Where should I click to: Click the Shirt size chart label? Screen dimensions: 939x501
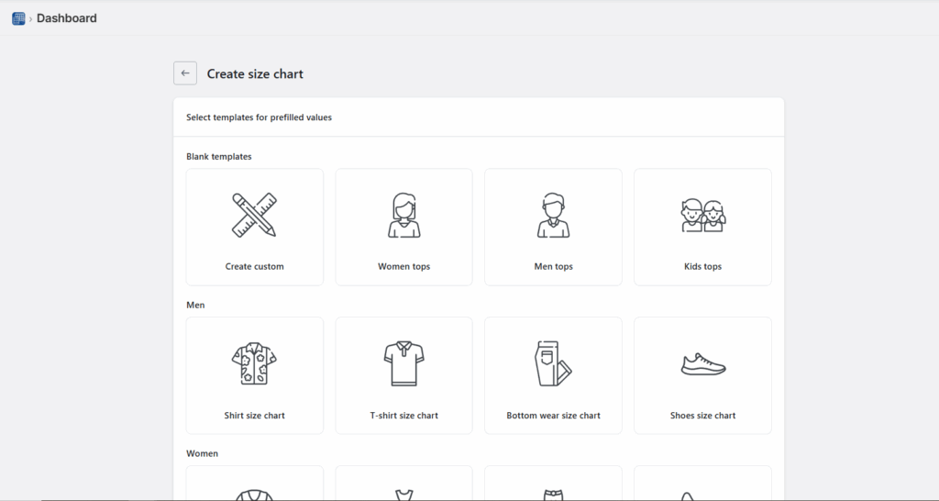(x=255, y=416)
